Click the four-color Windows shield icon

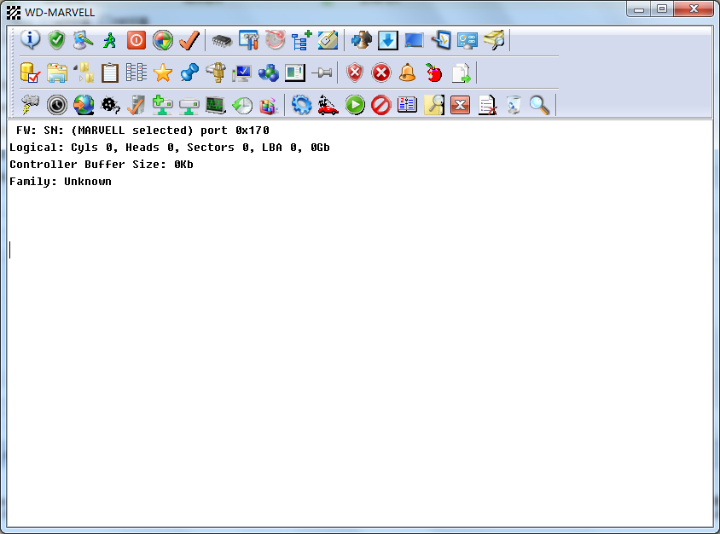tap(163, 40)
